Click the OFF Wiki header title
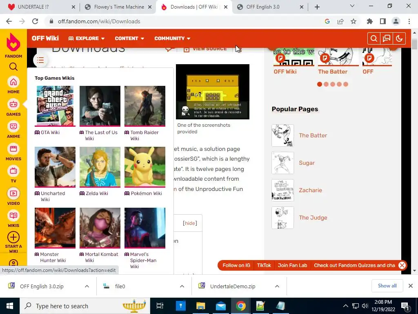418x314 pixels. (x=45, y=38)
